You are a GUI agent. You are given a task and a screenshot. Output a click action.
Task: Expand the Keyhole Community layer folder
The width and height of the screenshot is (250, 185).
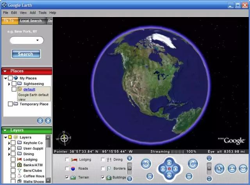click(9, 143)
